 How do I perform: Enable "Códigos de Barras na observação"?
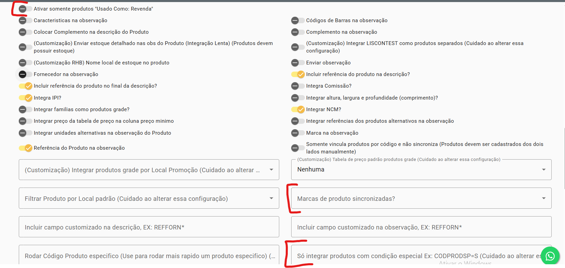coord(298,20)
